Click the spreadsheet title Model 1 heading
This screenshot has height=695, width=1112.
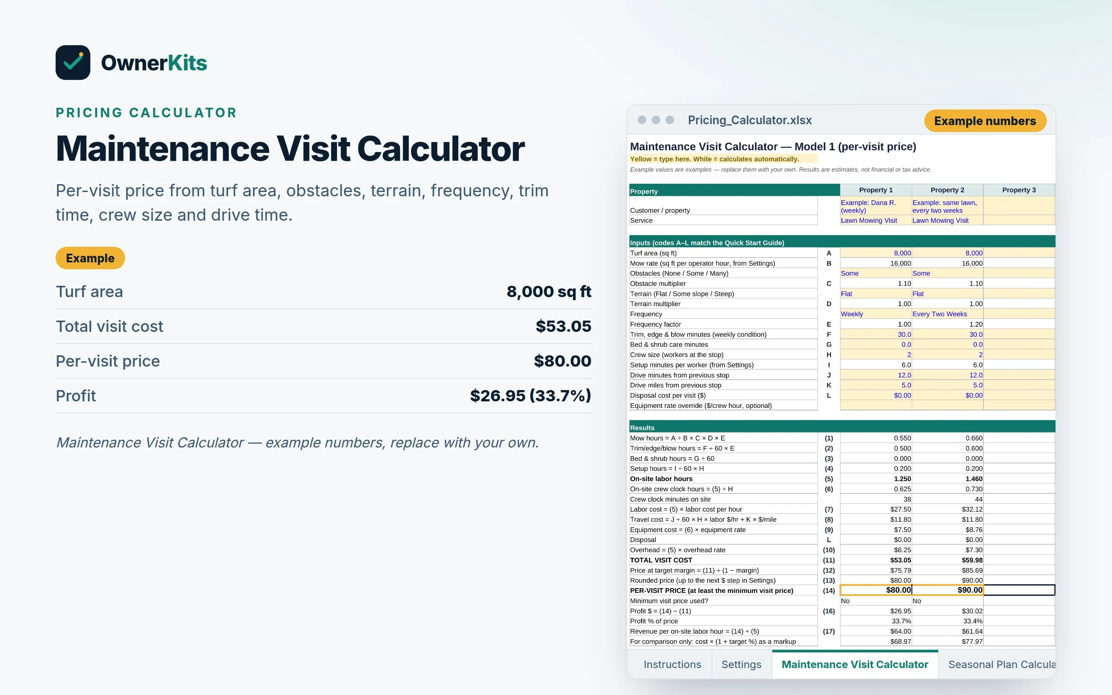point(773,147)
